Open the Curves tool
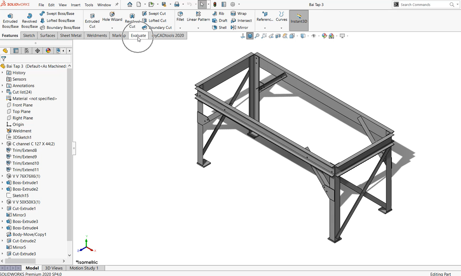Screen dimensions: 461x276 (281, 17)
